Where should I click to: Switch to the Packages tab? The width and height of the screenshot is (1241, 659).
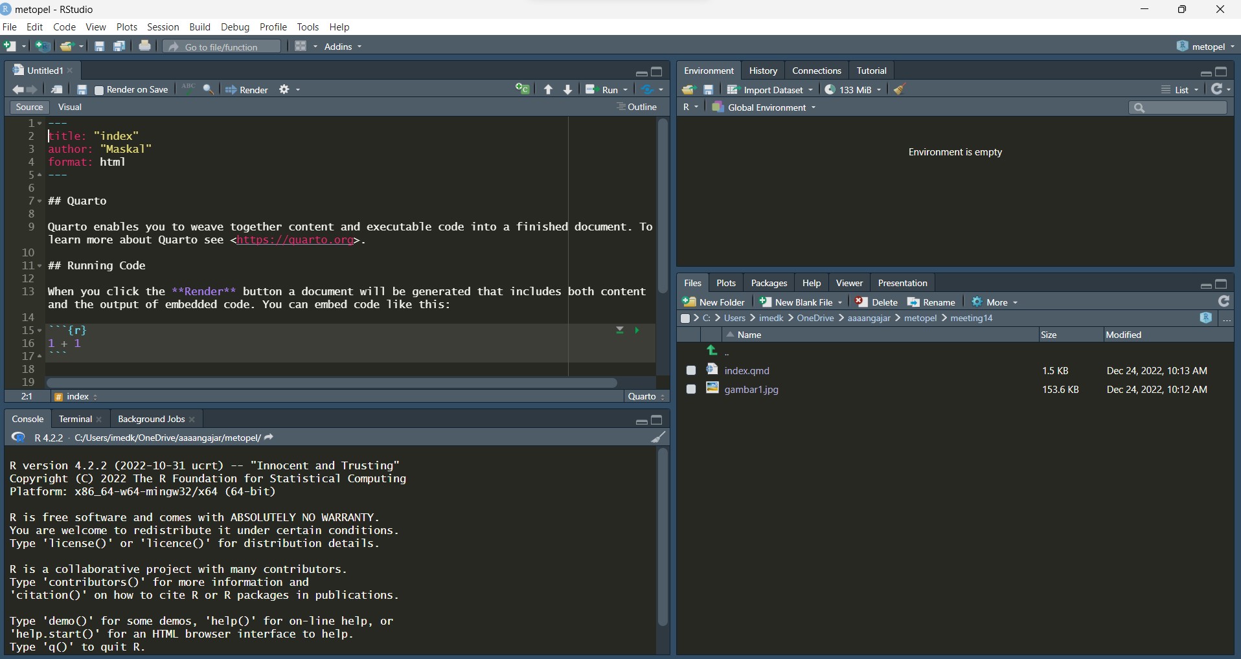coord(768,283)
